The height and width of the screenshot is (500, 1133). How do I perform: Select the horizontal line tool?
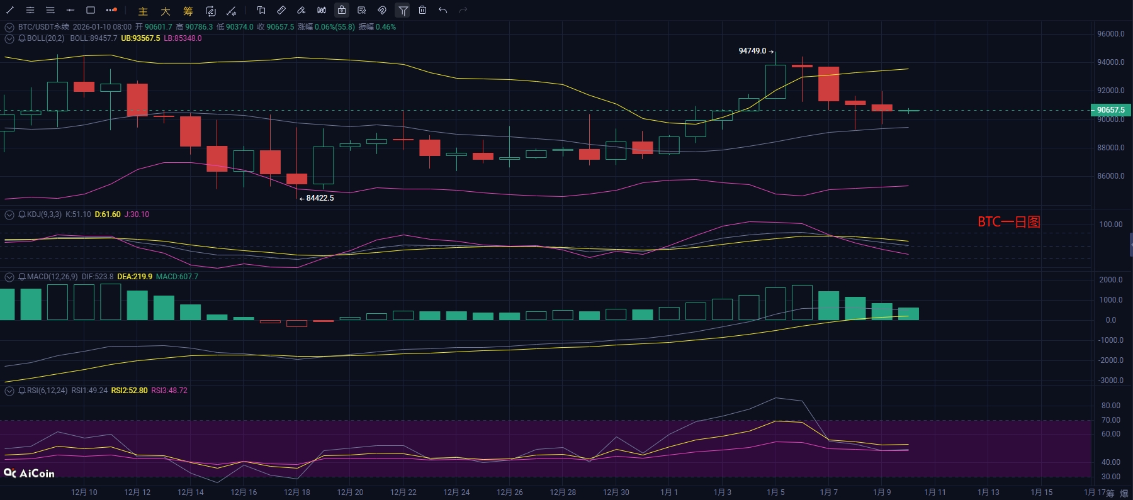point(70,10)
